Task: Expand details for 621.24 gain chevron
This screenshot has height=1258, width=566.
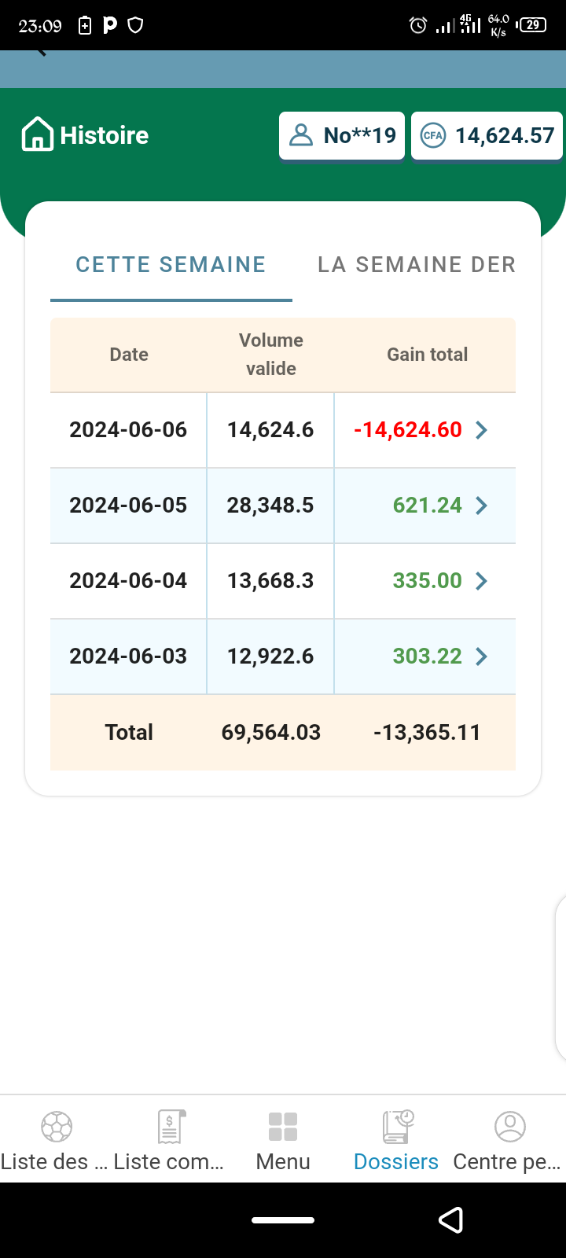Action: click(482, 506)
